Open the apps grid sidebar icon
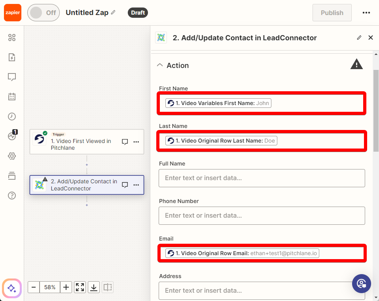 pyautogui.click(x=12, y=38)
